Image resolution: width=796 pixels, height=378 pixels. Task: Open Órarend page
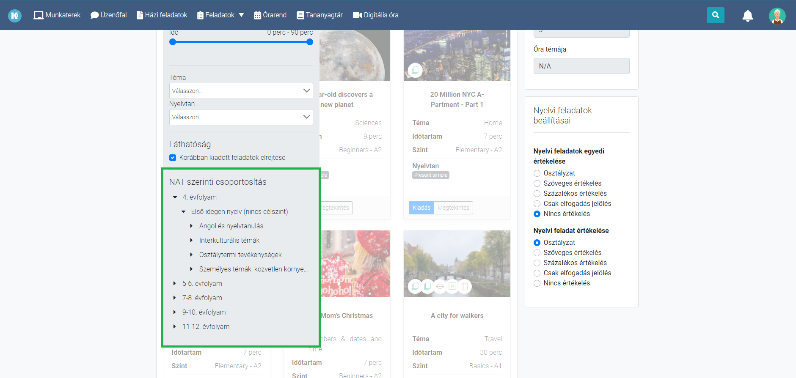coord(270,15)
